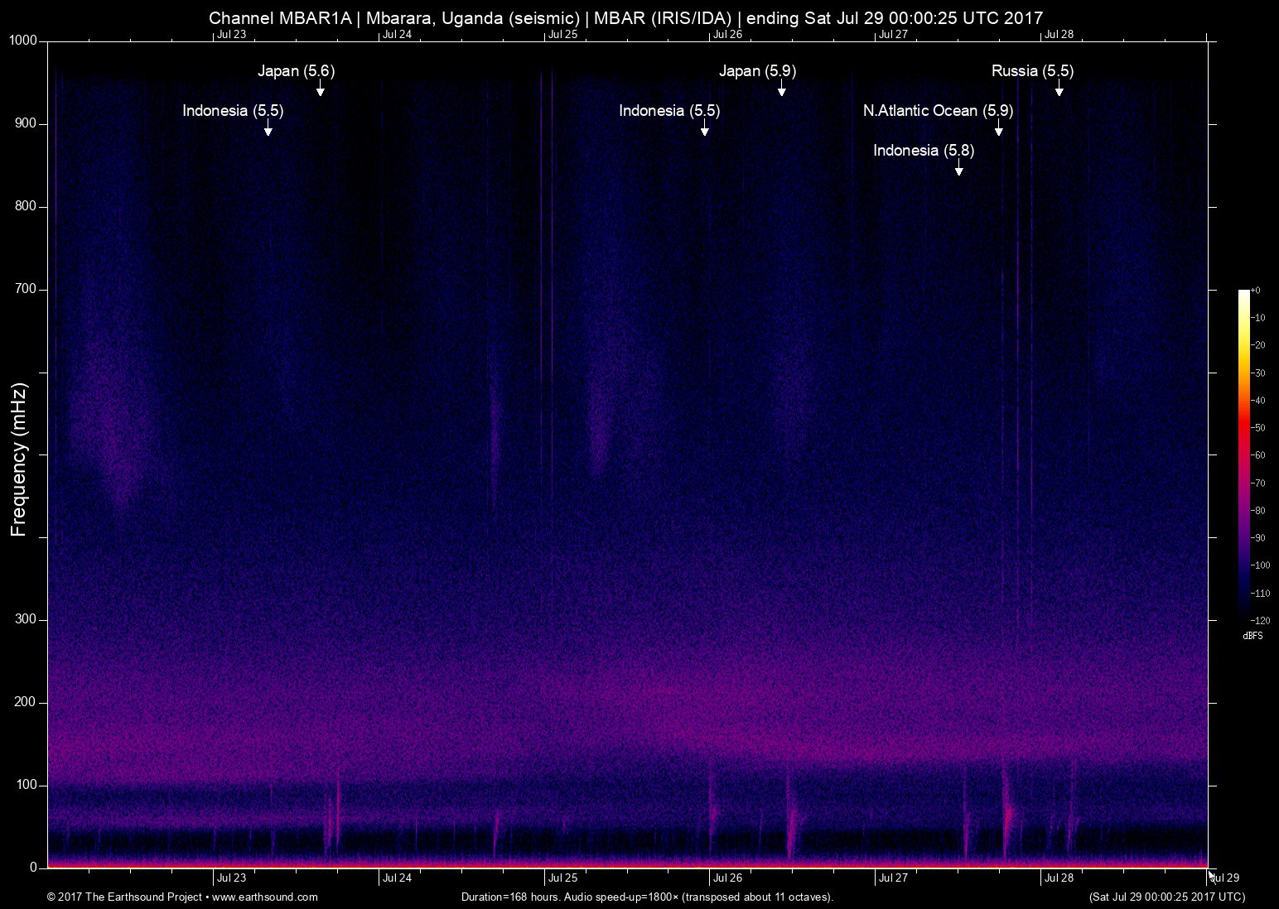The height and width of the screenshot is (909, 1279).
Task: Click the Earthsound Project copyright notice
Action: tap(124, 897)
